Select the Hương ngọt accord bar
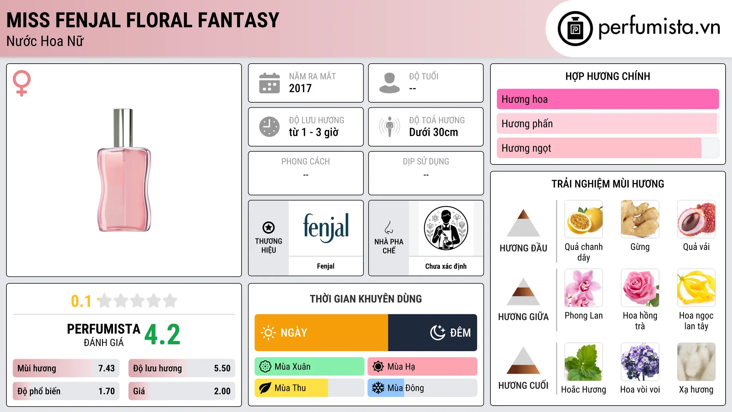This screenshot has height=412, width=732. point(608,148)
